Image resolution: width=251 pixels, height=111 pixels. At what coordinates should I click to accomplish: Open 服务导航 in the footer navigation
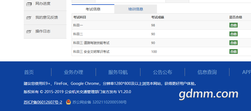tap(118, 72)
